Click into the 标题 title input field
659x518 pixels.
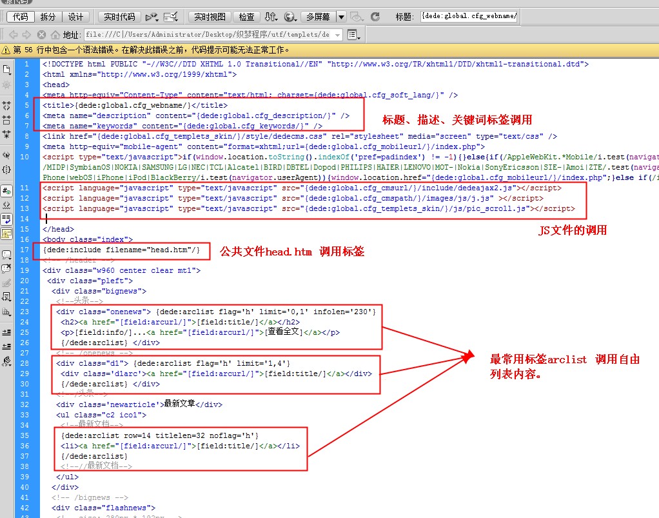[x=469, y=17]
